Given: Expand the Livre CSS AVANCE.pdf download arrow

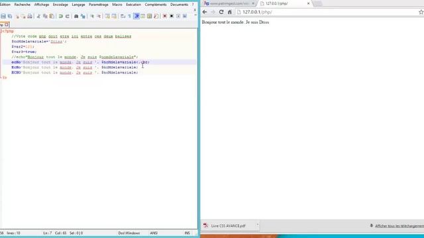Looking at the screenshot, I should coord(258,225).
